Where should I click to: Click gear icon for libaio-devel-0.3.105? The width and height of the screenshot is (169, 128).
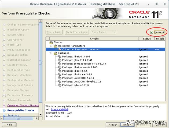(60, 67)
